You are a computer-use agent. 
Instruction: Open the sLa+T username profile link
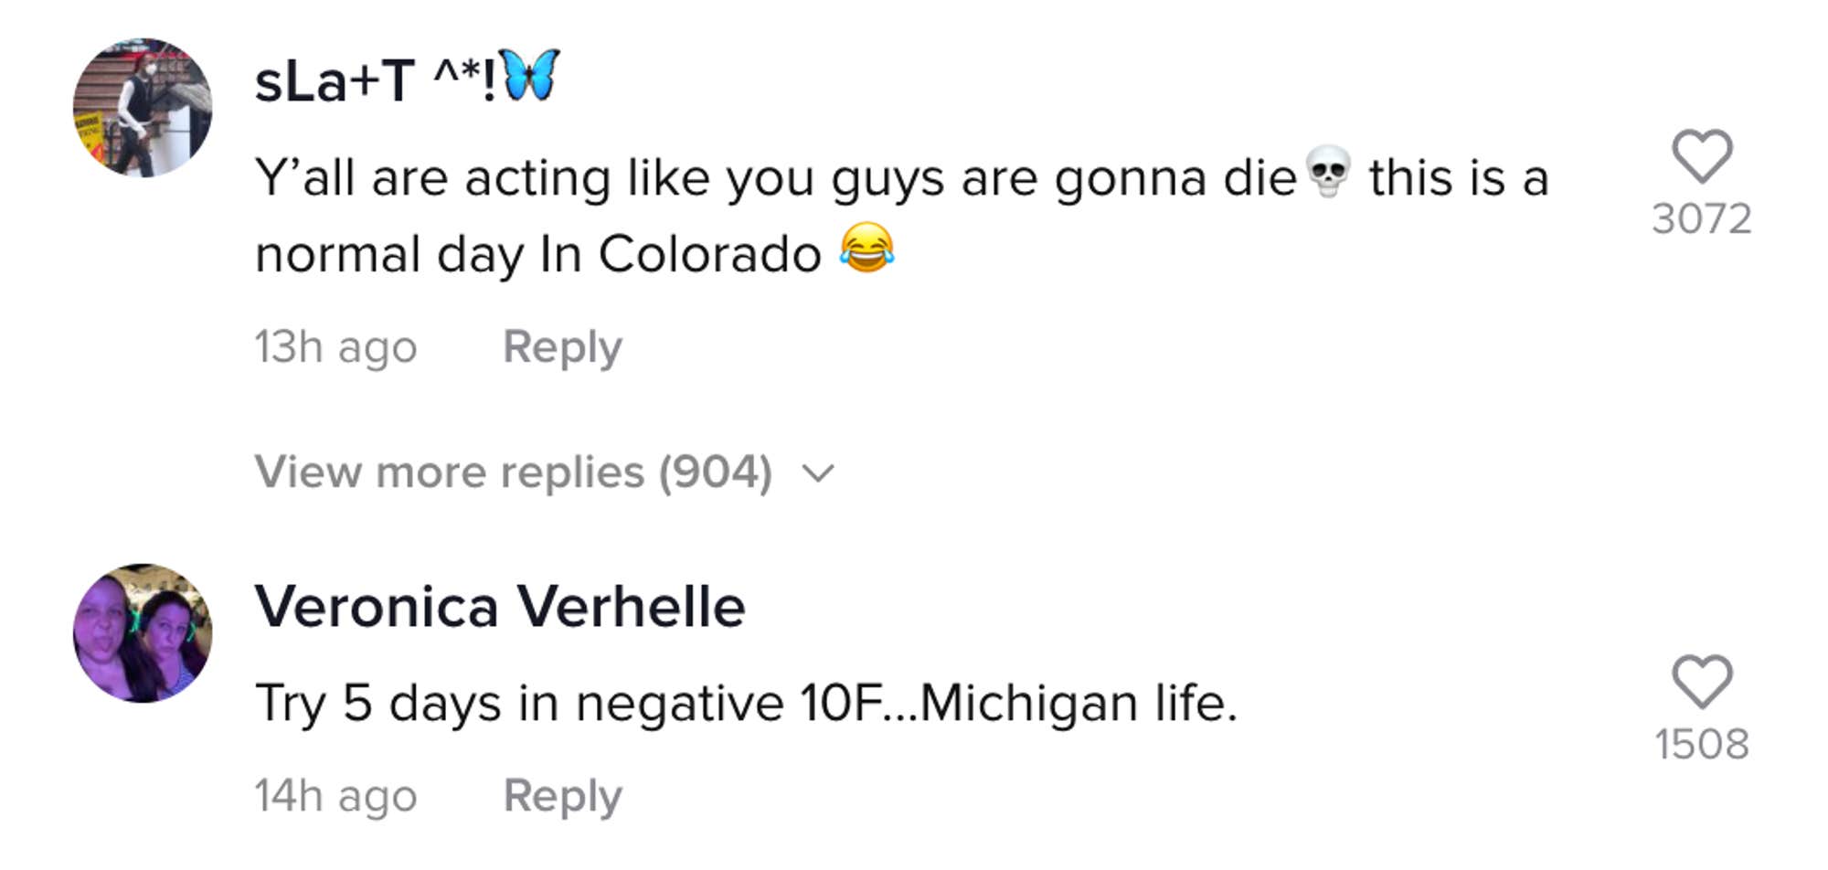point(375,80)
